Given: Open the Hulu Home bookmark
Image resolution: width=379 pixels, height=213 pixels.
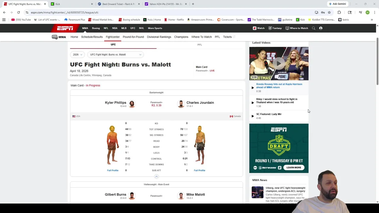Looking at the screenshot, I should (152, 20).
